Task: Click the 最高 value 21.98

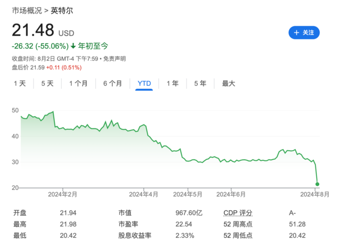Action: [68, 224]
